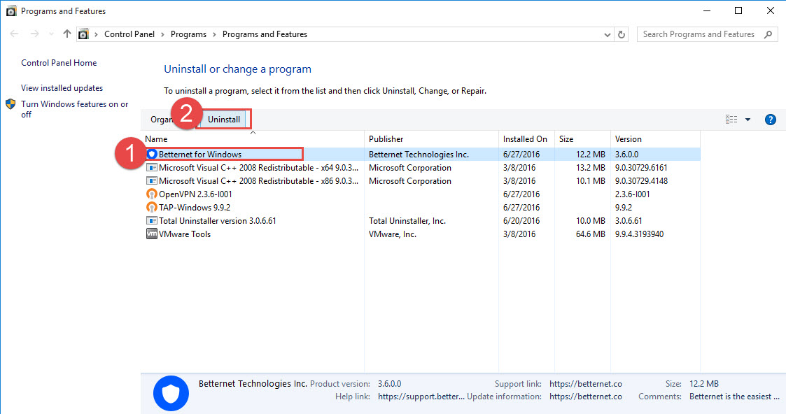Click the 13.2 MB size cell
Image resolution: width=786 pixels, height=414 pixels.
pyautogui.click(x=591, y=168)
